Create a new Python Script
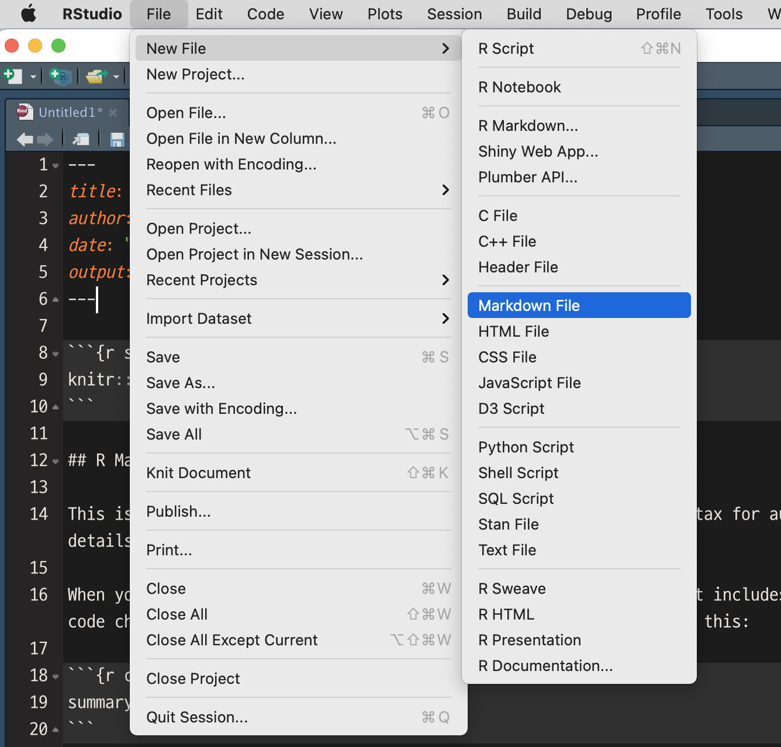 (579, 447)
